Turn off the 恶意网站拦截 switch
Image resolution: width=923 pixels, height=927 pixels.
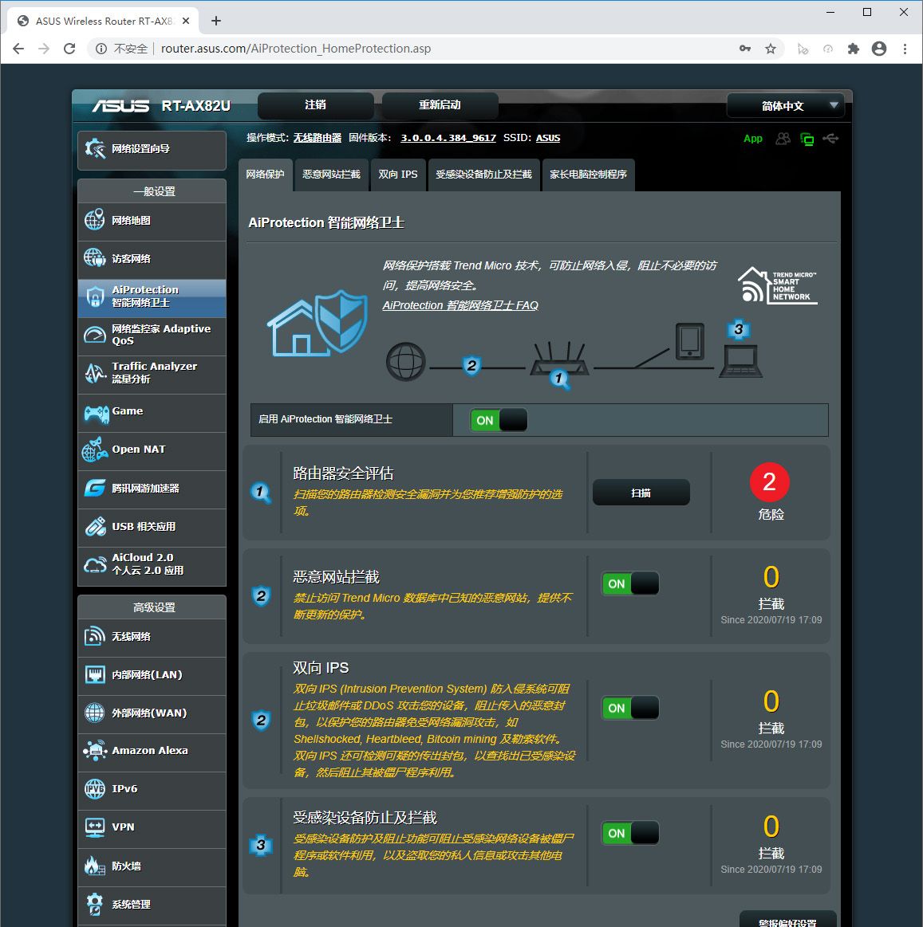(629, 583)
